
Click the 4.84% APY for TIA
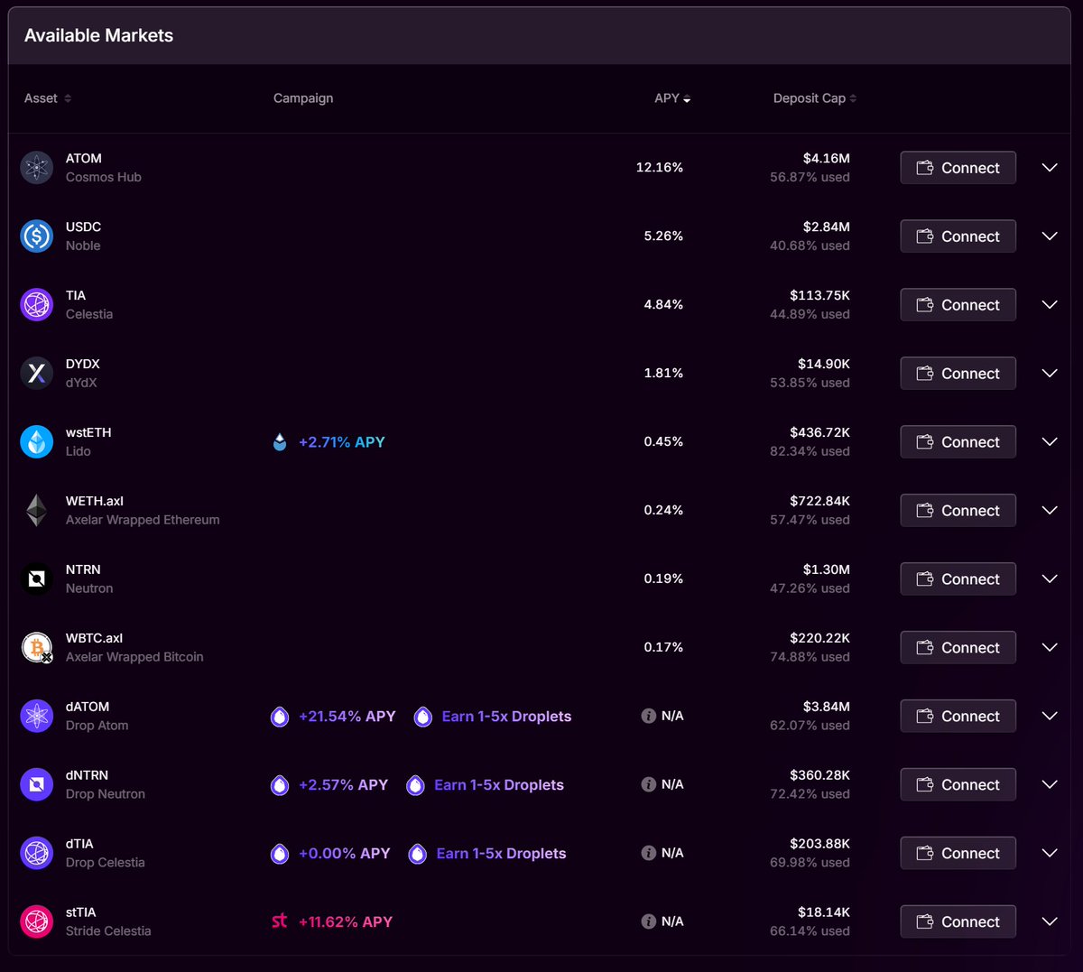pyautogui.click(x=663, y=305)
